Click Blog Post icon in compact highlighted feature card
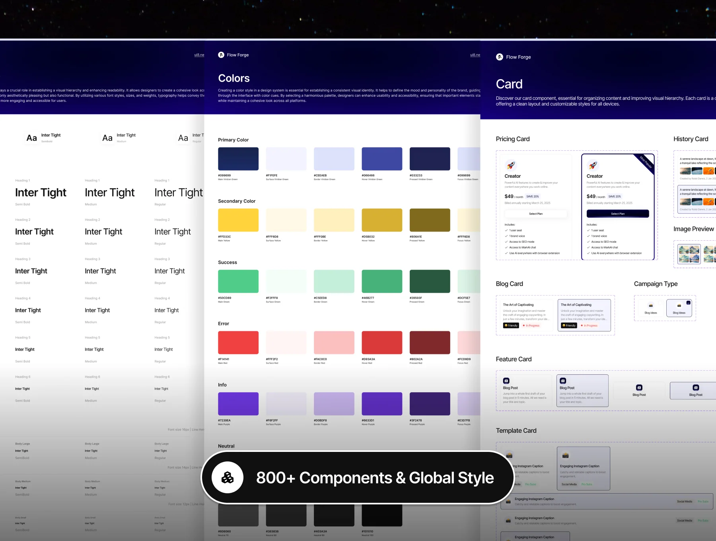 click(x=696, y=387)
